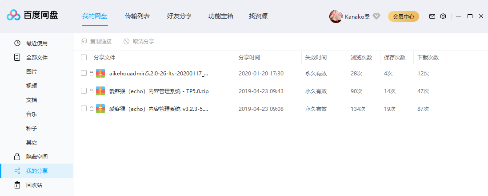Click the 47次 download count cell
This screenshot has height=196, width=488.
click(423, 91)
